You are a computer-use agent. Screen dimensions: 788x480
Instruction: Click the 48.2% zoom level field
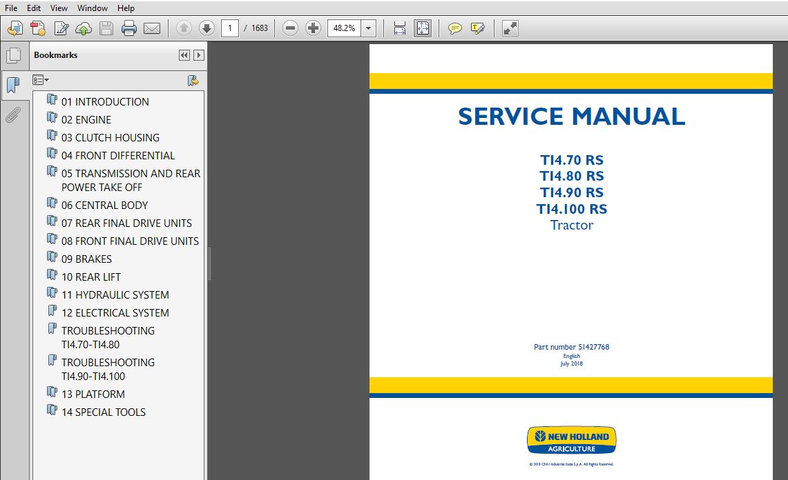pyautogui.click(x=344, y=28)
